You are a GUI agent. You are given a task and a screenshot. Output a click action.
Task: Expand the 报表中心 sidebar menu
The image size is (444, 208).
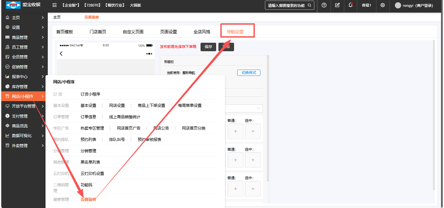pyautogui.click(x=24, y=77)
